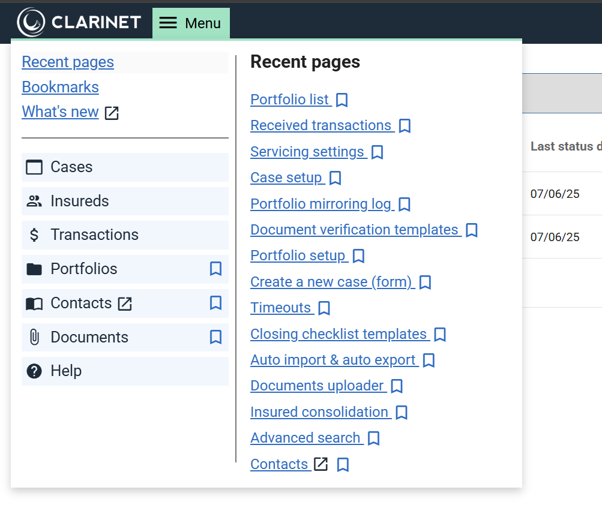
Task: Open the Bookmarks link
Action: (60, 87)
